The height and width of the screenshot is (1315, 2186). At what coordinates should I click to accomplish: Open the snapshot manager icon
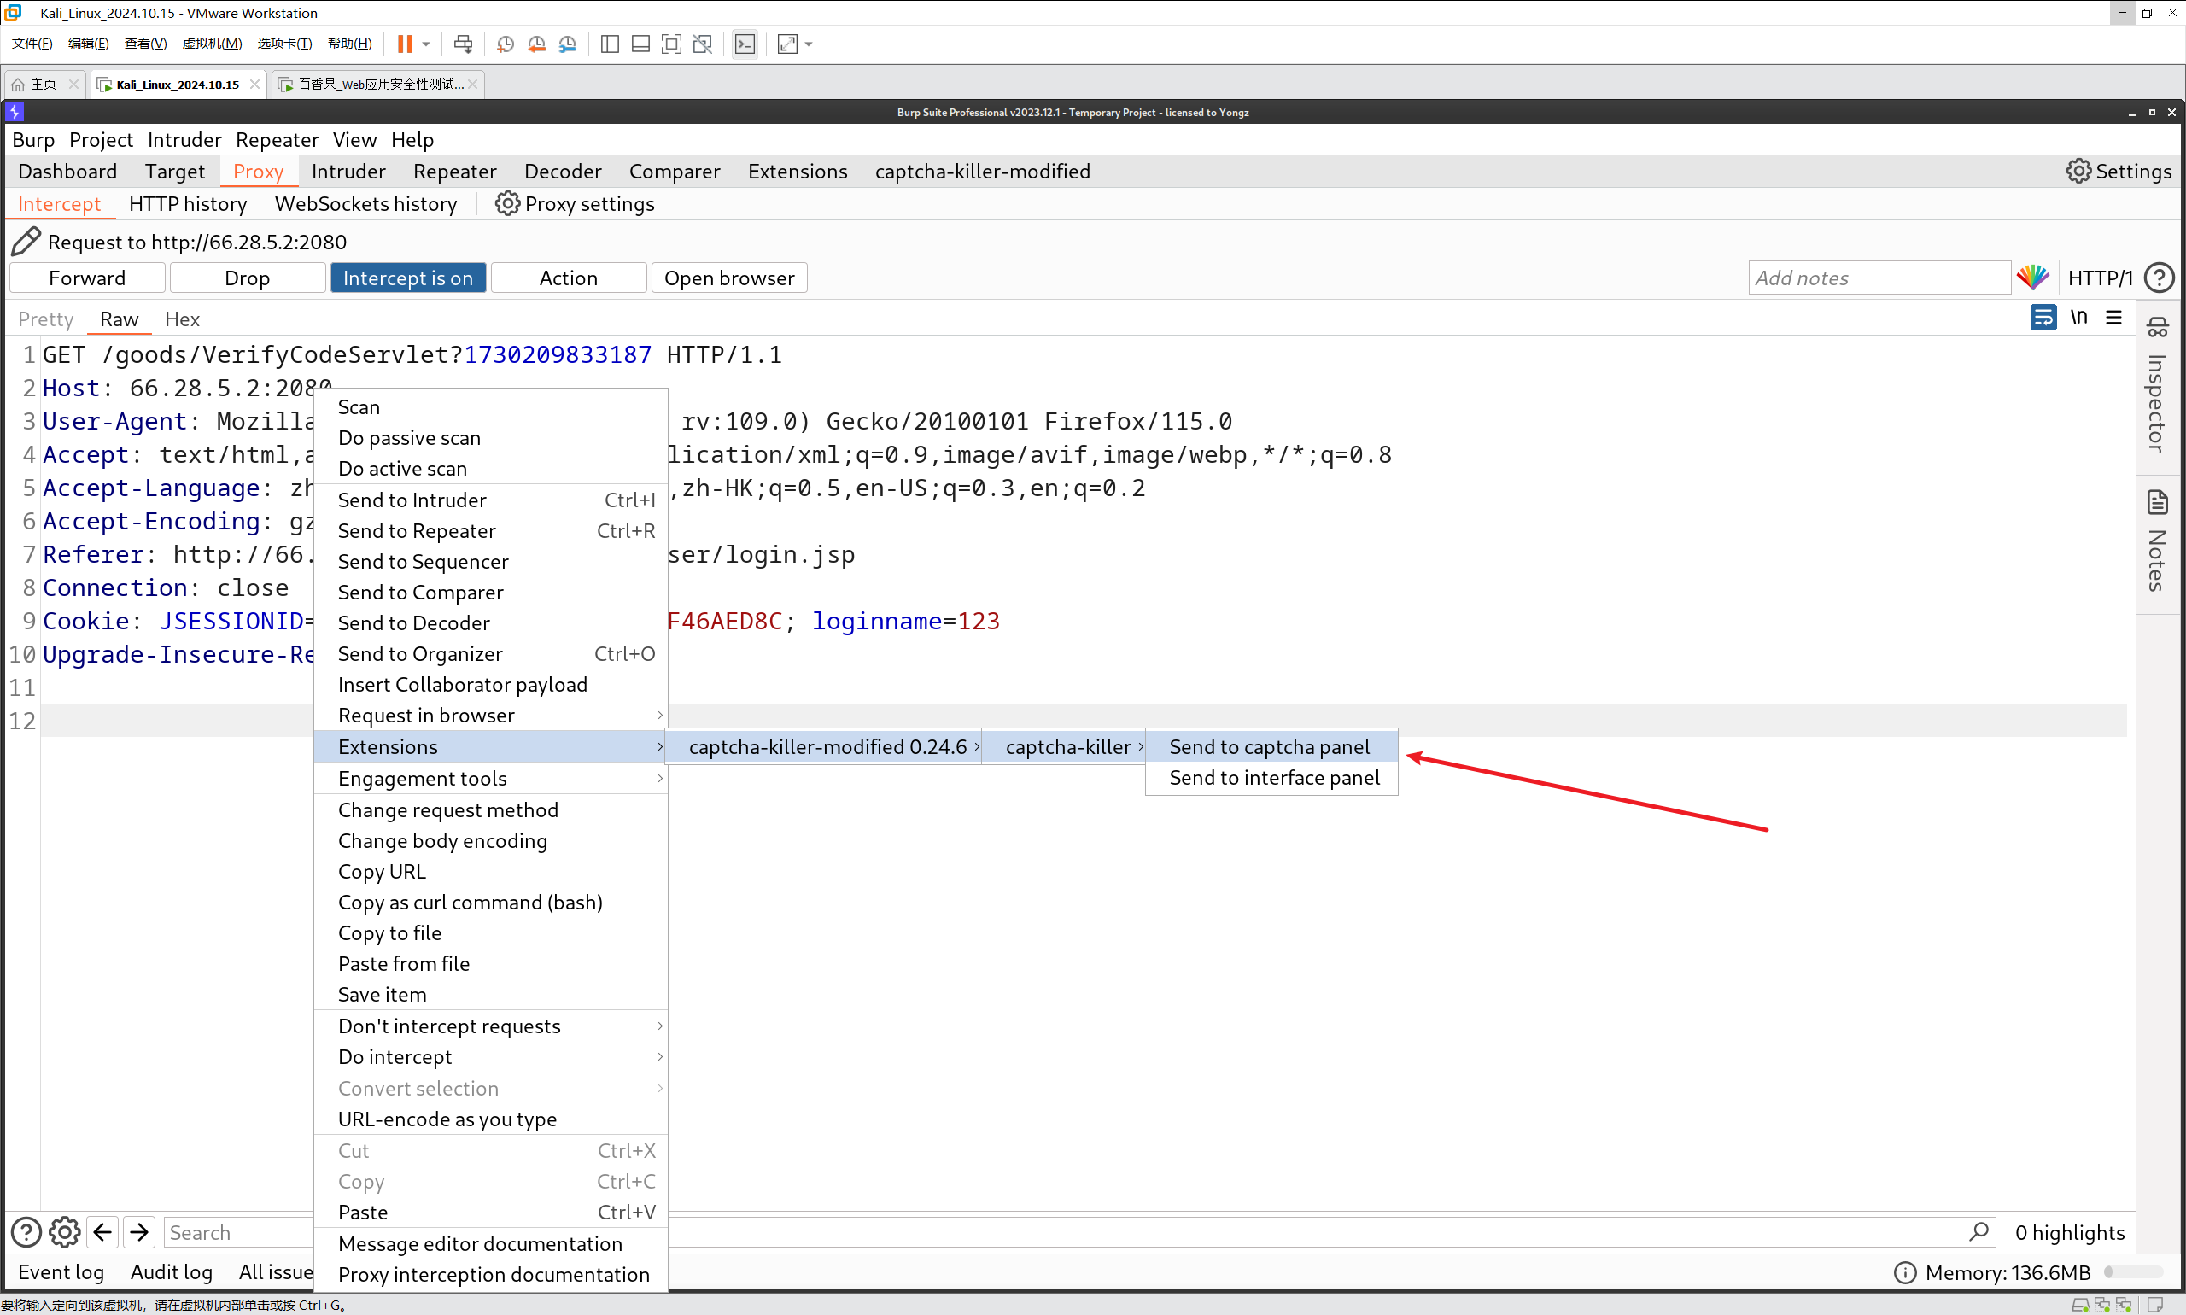tap(568, 44)
